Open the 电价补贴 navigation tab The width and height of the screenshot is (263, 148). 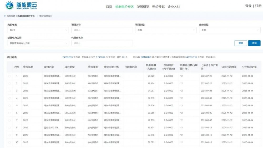[158, 7]
